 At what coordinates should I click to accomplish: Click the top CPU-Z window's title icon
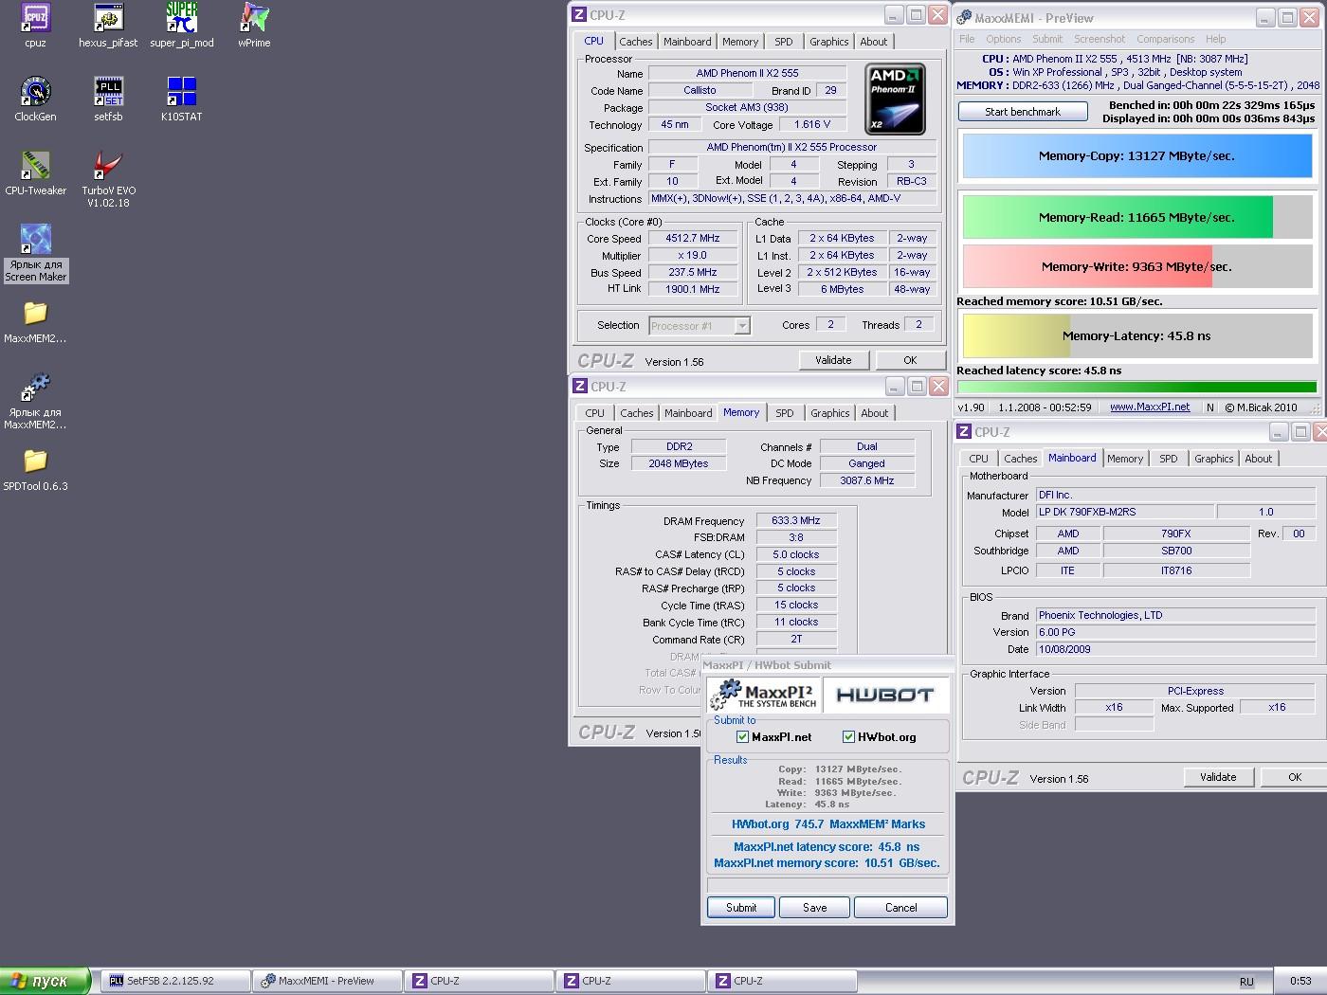point(578,15)
